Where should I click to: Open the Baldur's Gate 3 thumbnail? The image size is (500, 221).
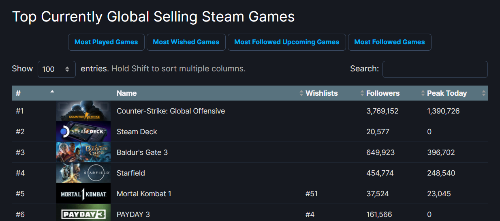pyautogui.click(x=83, y=152)
